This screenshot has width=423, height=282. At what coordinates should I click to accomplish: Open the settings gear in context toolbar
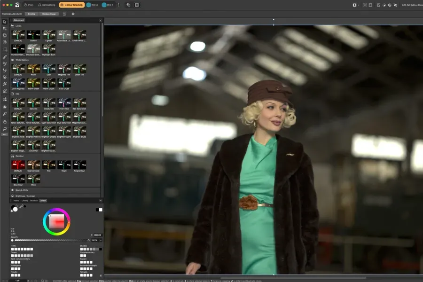click(73, 14)
